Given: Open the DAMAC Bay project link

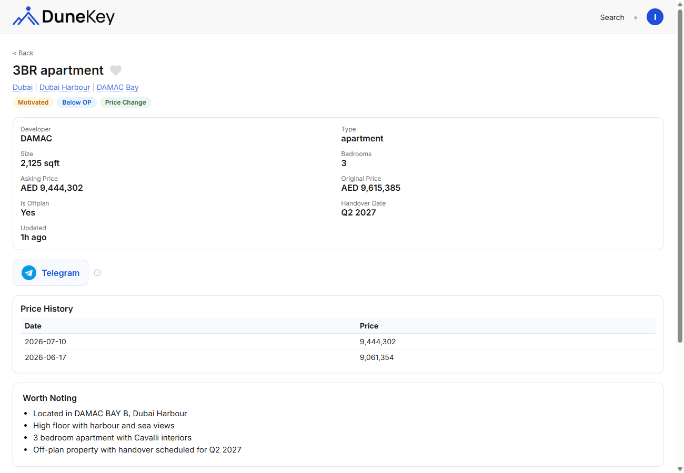Looking at the screenshot, I should pos(118,87).
